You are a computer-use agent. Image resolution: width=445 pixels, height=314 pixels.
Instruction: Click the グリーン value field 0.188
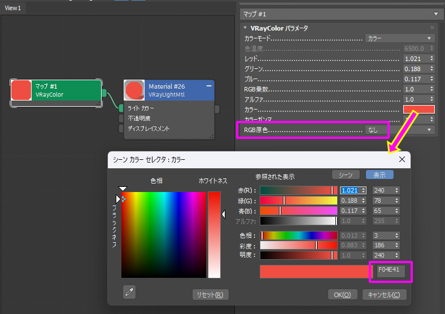tap(416, 69)
